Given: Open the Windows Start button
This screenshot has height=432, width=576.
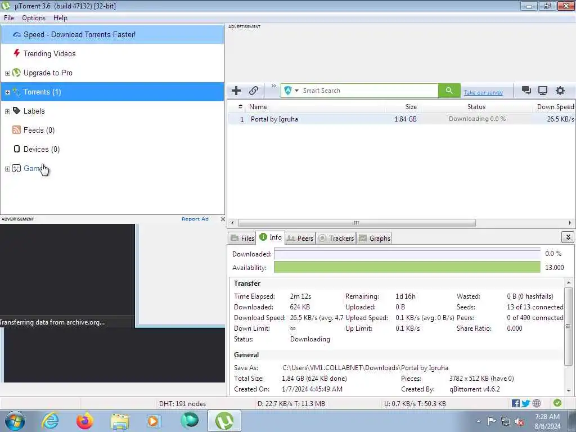Looking at the screenshot, I should coord(15,421).
